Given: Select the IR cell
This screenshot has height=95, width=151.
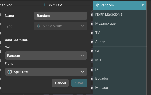Looking at the screenshot, I should coord(120,69).
